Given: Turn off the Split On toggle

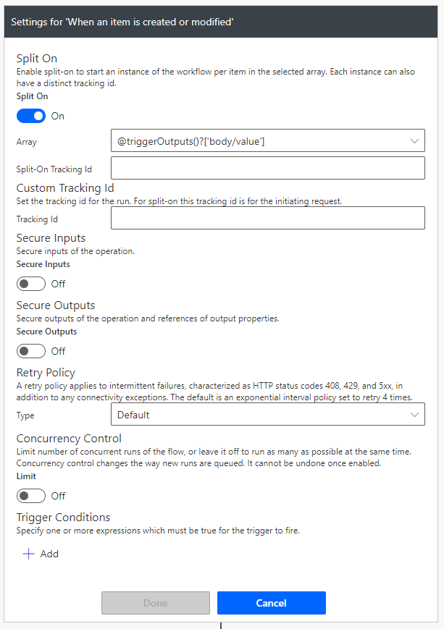Looking at the screenshot, I should click(31, 116).
